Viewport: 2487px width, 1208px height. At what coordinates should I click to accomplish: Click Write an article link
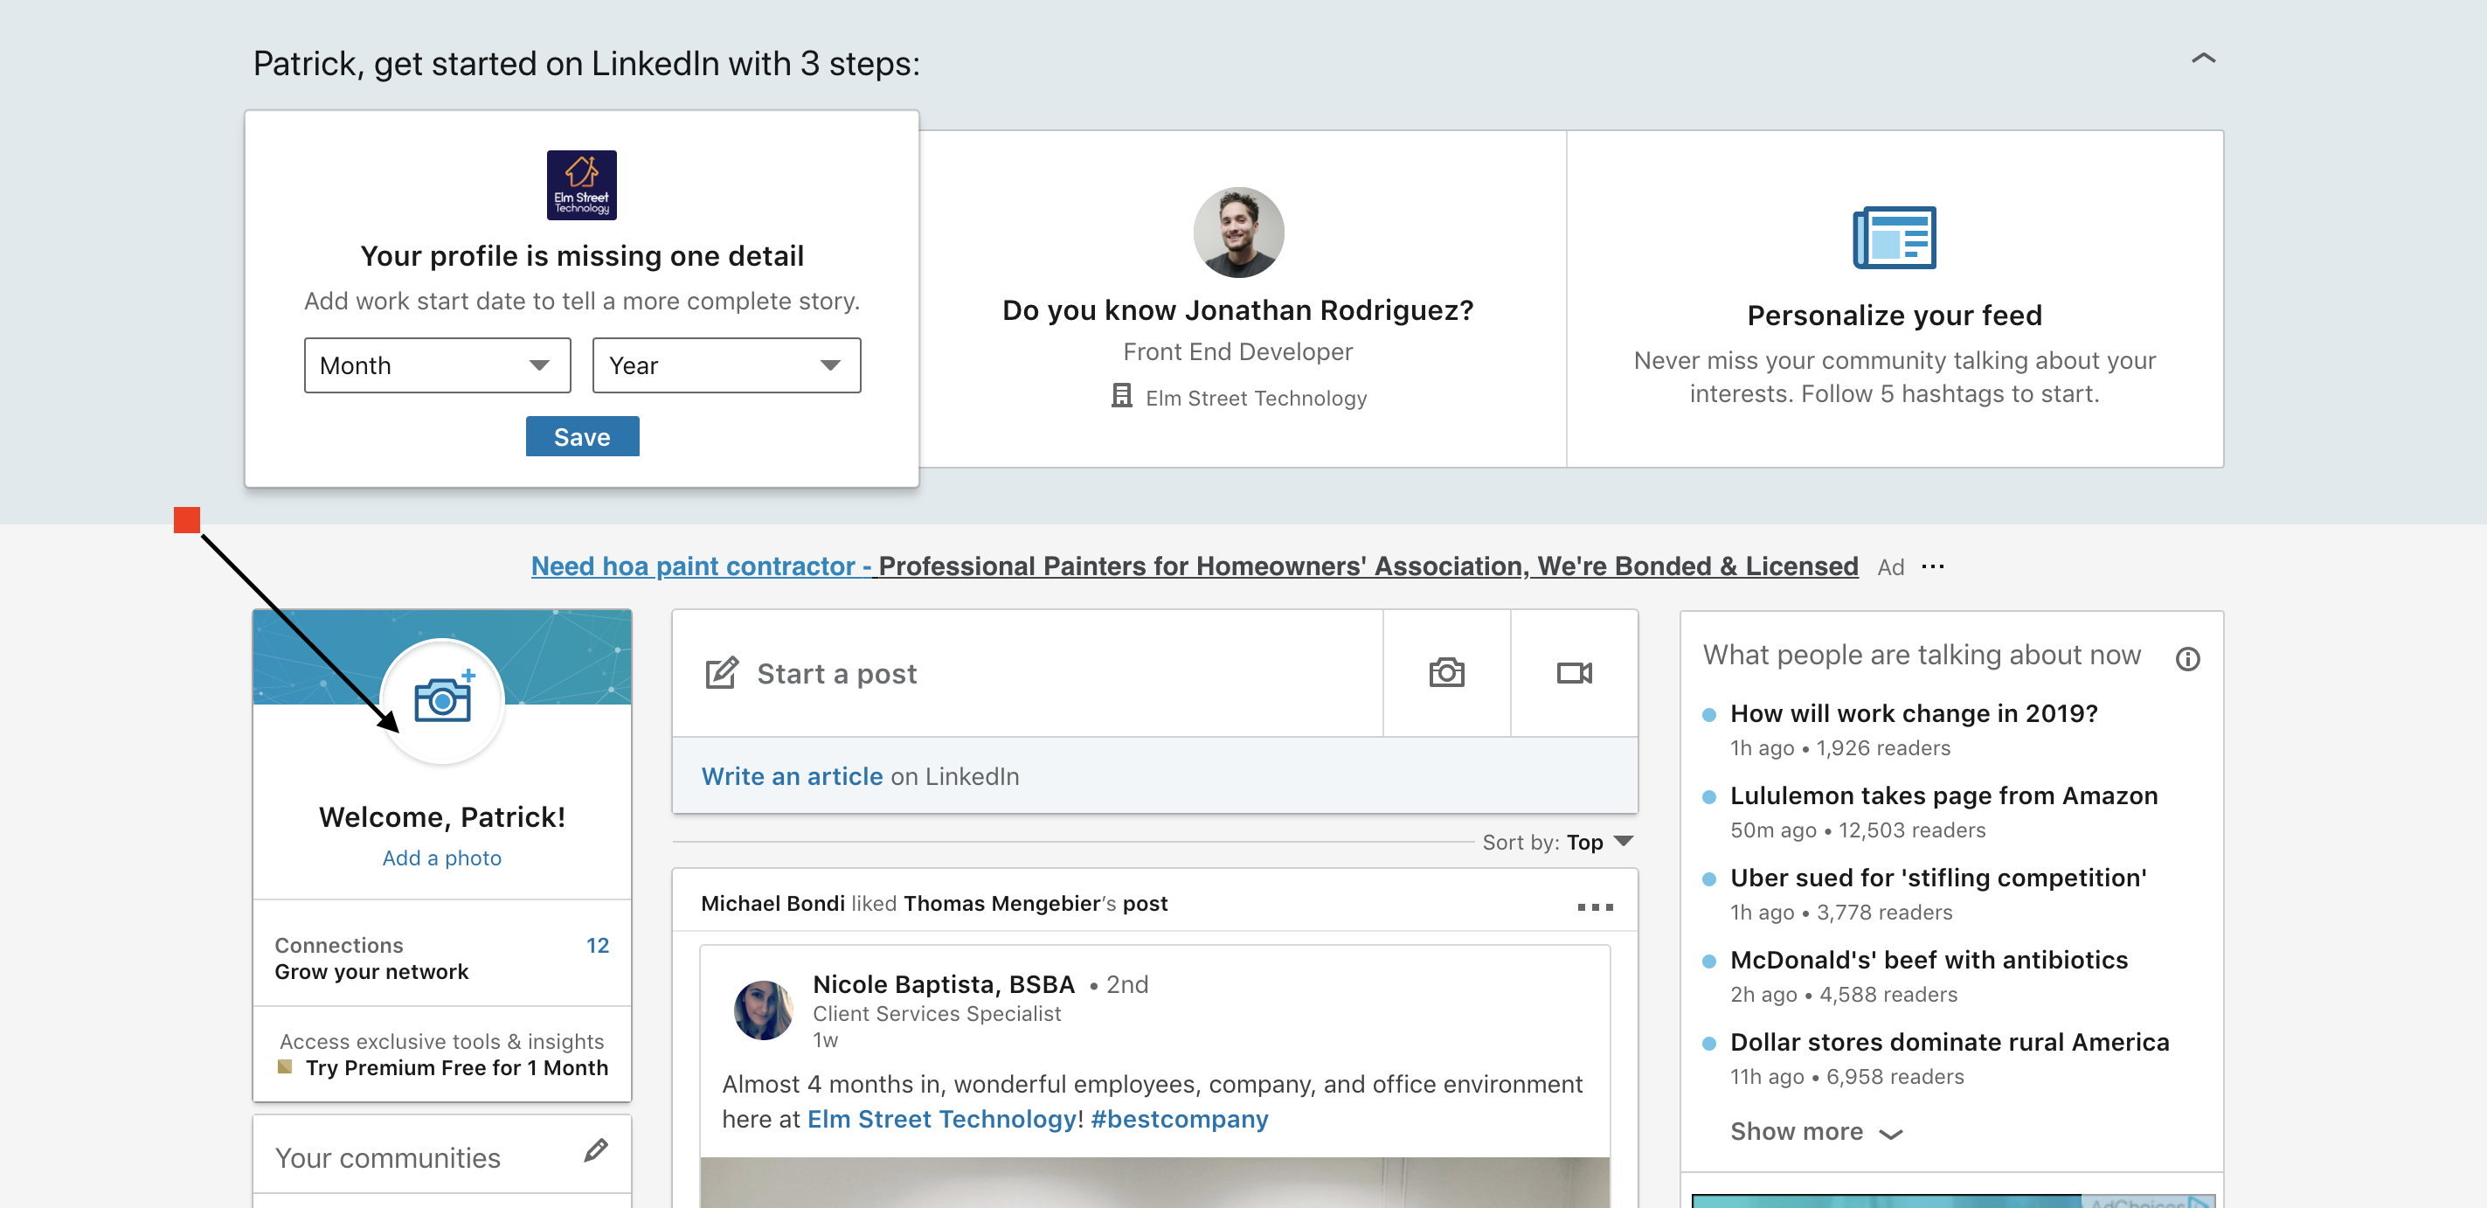(x=792, y=776)
